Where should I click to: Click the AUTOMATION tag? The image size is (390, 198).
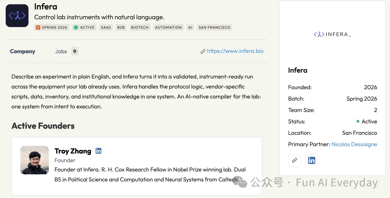pyautogui.click(x=168, y=27)
